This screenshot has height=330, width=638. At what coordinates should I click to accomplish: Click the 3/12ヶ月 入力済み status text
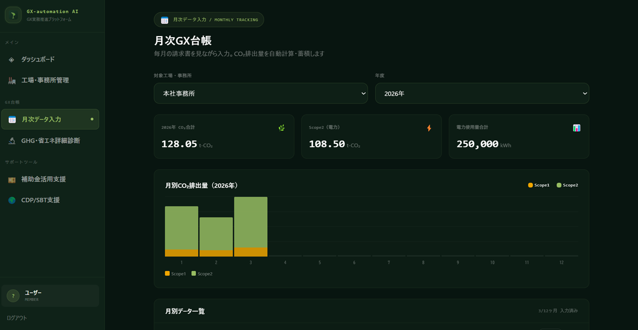click(x=558, y=311)
